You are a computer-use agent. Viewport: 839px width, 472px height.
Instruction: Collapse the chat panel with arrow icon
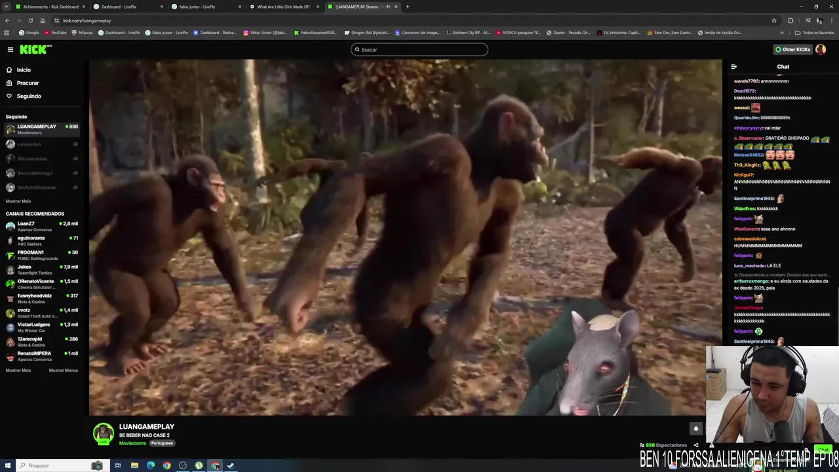pos(733,66)
